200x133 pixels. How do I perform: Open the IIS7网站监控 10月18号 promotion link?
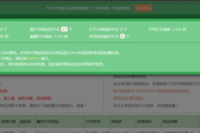coord(151,91)
